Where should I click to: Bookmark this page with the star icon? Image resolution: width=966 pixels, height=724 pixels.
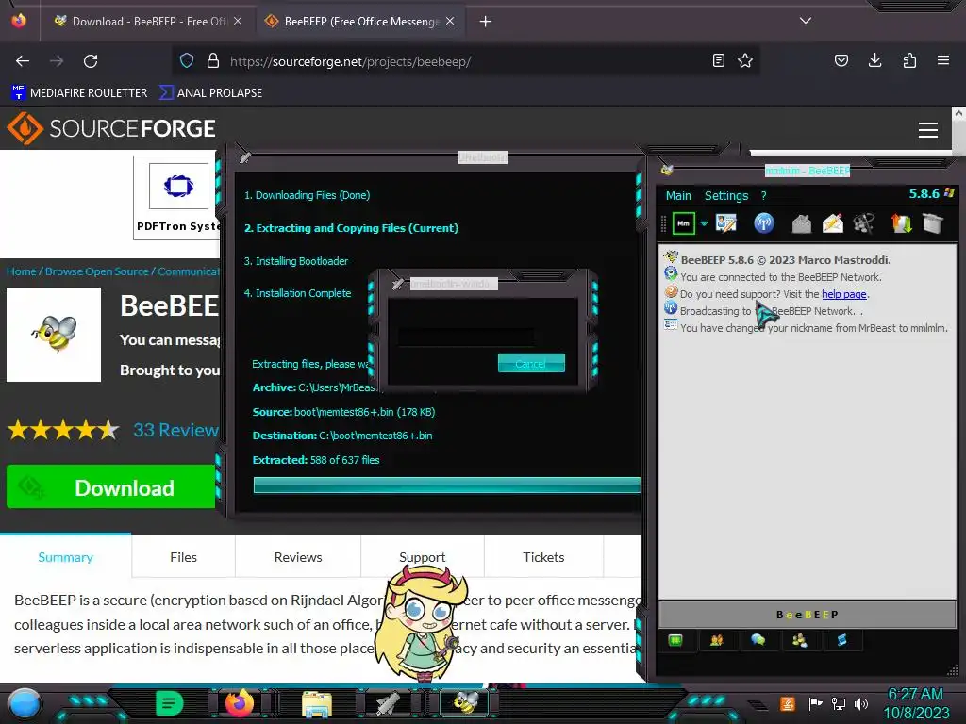pos(745,60)
